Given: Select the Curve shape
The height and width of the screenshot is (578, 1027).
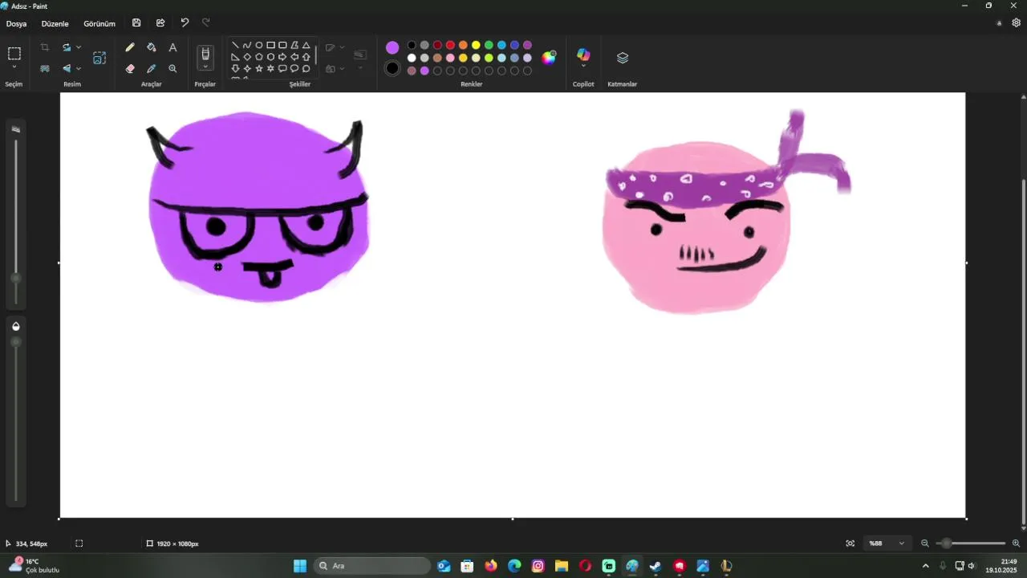Looking at the screenshot, I should pos(247,46).
